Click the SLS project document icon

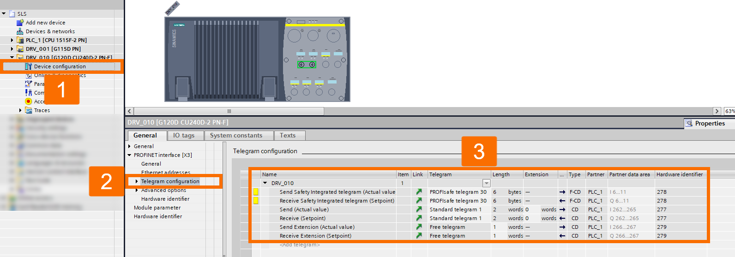pyautogui.click(x=12, y=14)
